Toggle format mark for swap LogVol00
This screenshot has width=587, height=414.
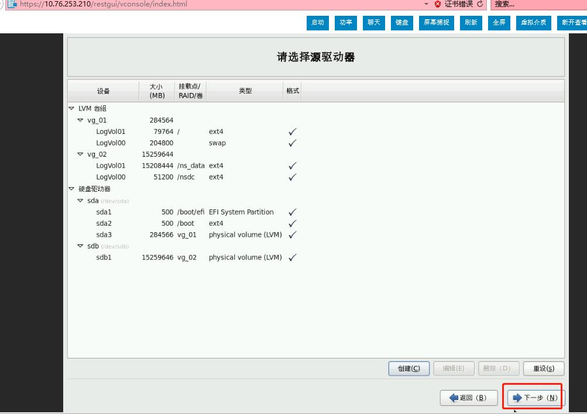[x=292, y=143]
